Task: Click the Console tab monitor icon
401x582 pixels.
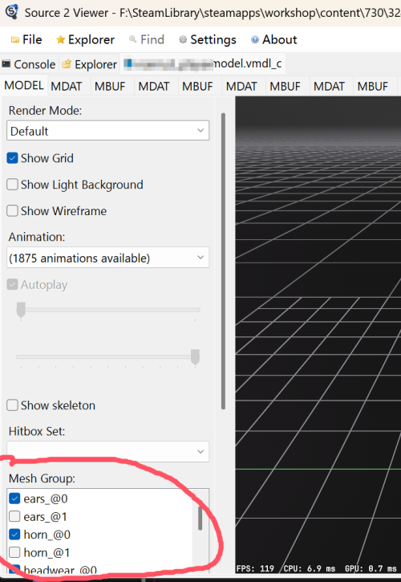Action: coord(6,64)
